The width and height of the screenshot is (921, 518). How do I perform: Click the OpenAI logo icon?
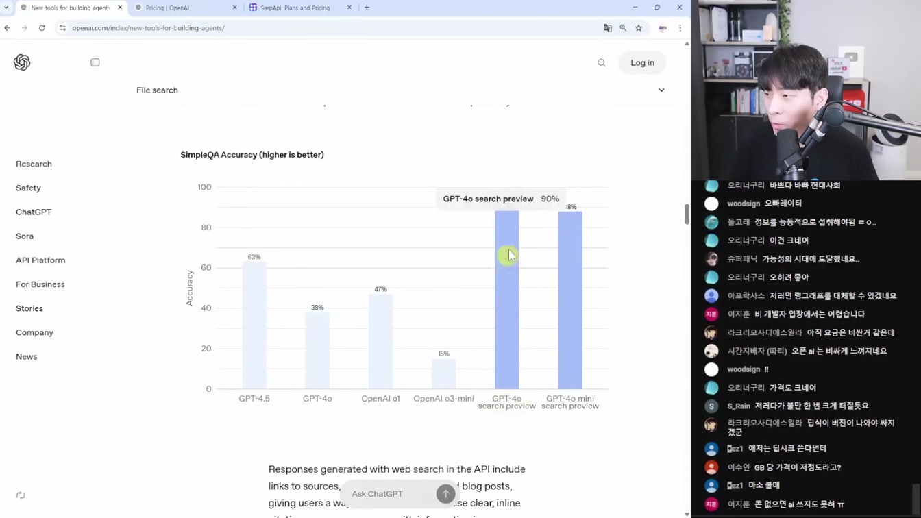(x=22, y=62)
